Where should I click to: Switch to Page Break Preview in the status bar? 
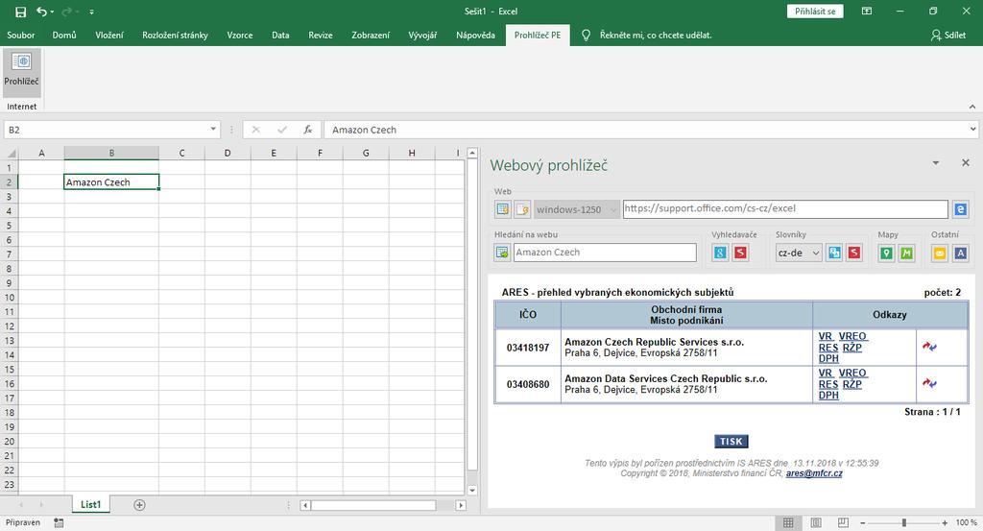[x=843, y=522]
